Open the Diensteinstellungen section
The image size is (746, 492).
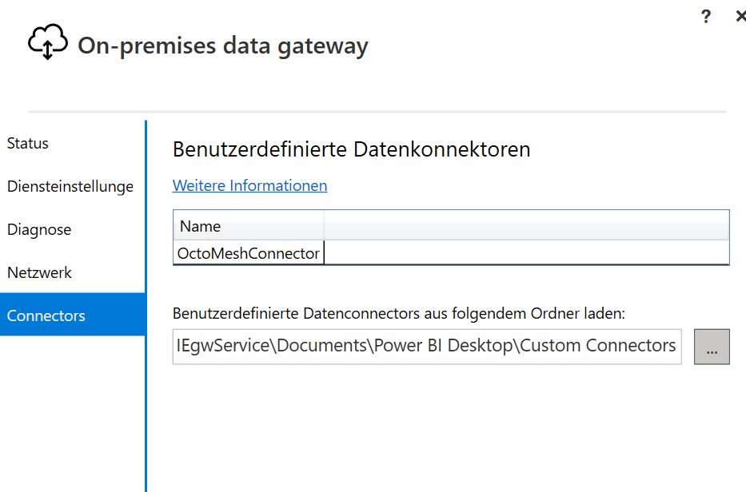pos(70,186)
